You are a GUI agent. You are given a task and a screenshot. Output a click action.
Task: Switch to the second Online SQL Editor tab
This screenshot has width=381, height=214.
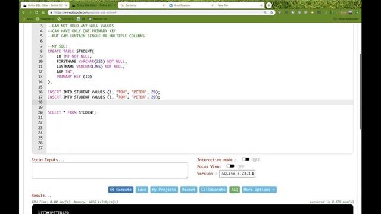[x=93, y=5]
